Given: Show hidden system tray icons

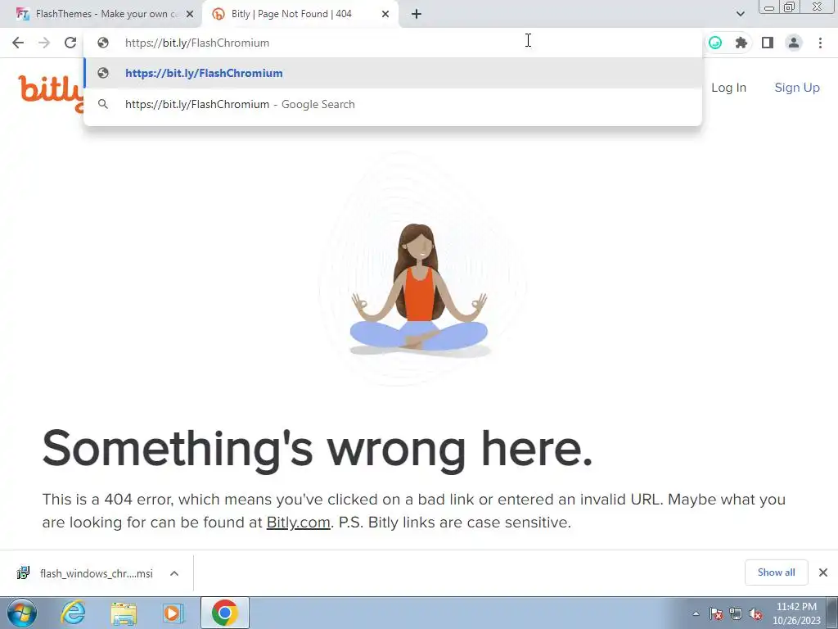Looking at the screenshot, I should point(696,613).
